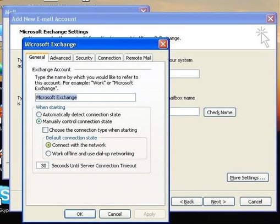Click the server timeout seconds field

point(42,165)
